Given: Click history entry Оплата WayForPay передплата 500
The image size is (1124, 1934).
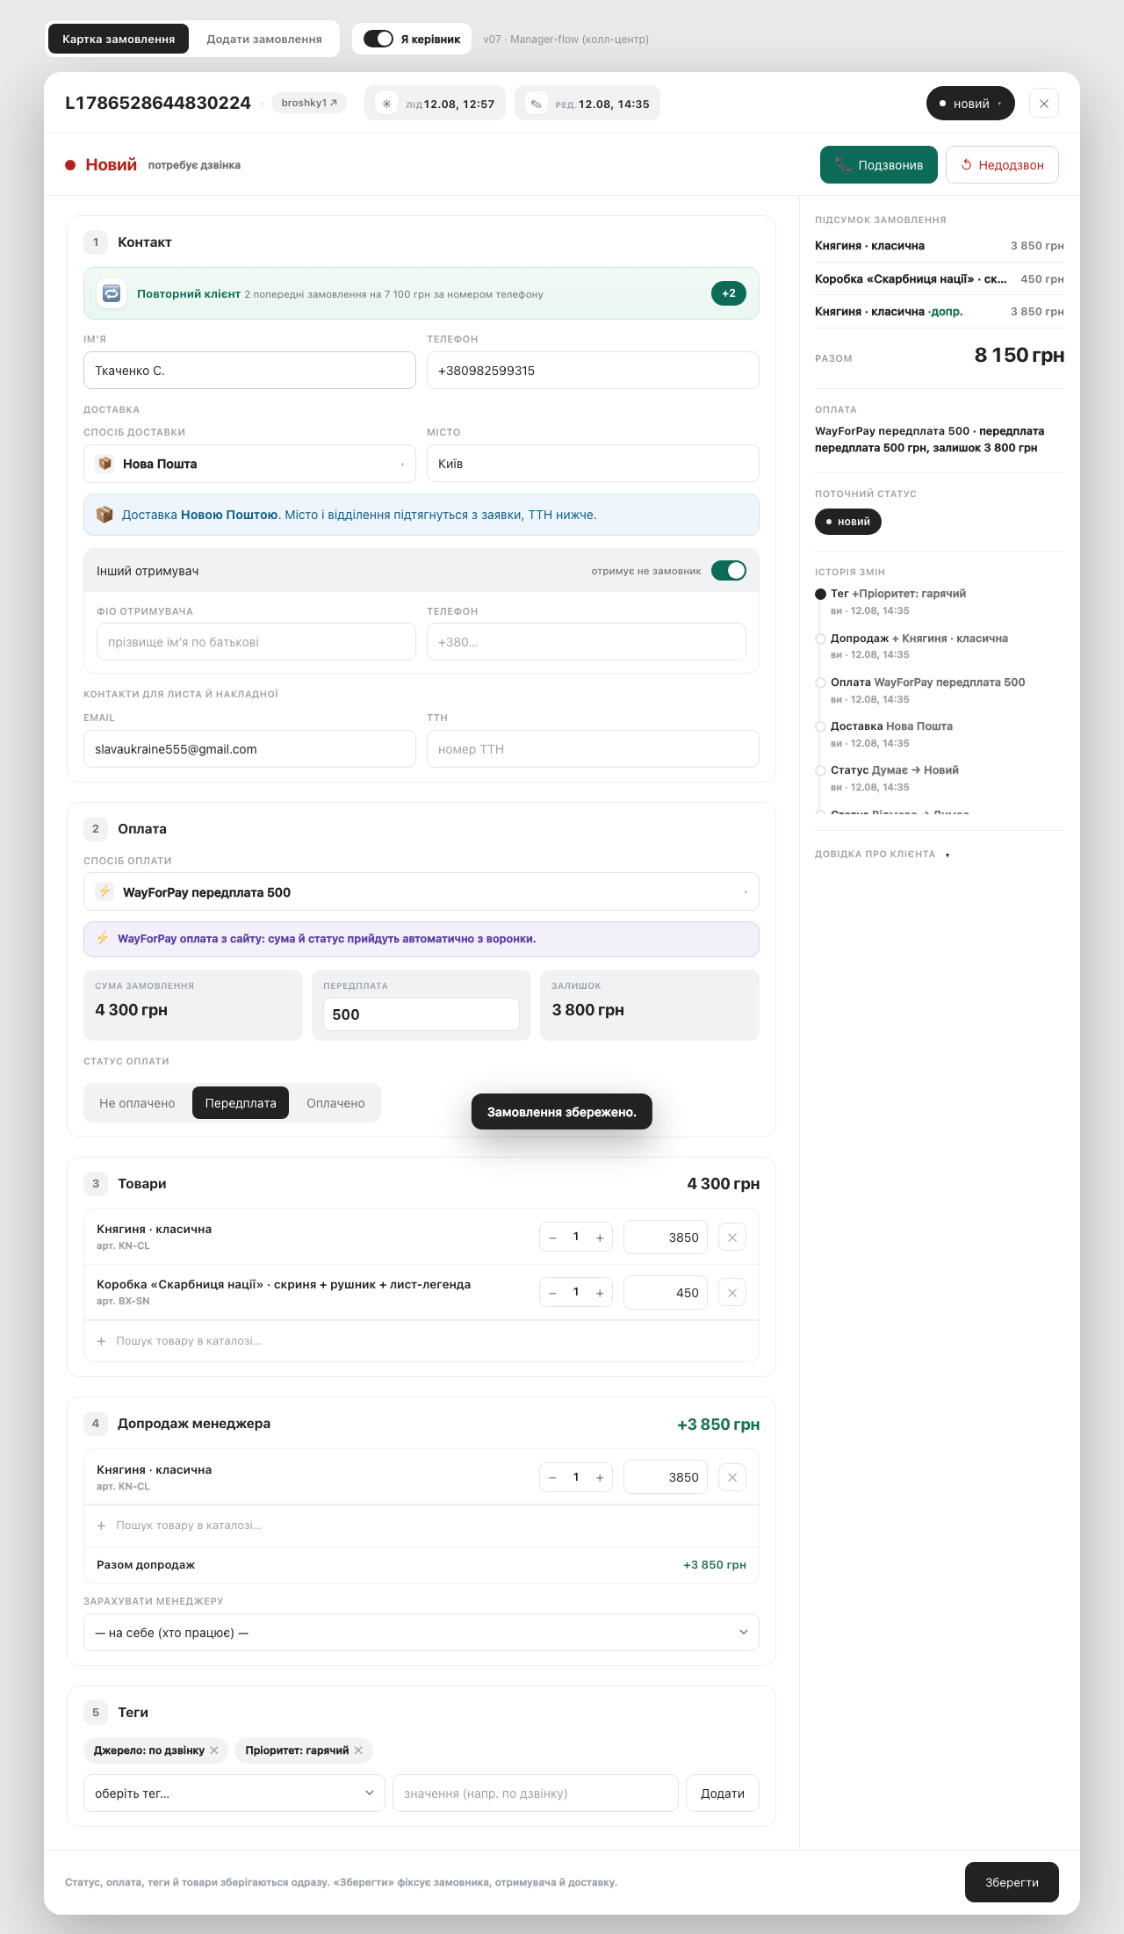Looking at the screenshot, I should pos(928,682).
